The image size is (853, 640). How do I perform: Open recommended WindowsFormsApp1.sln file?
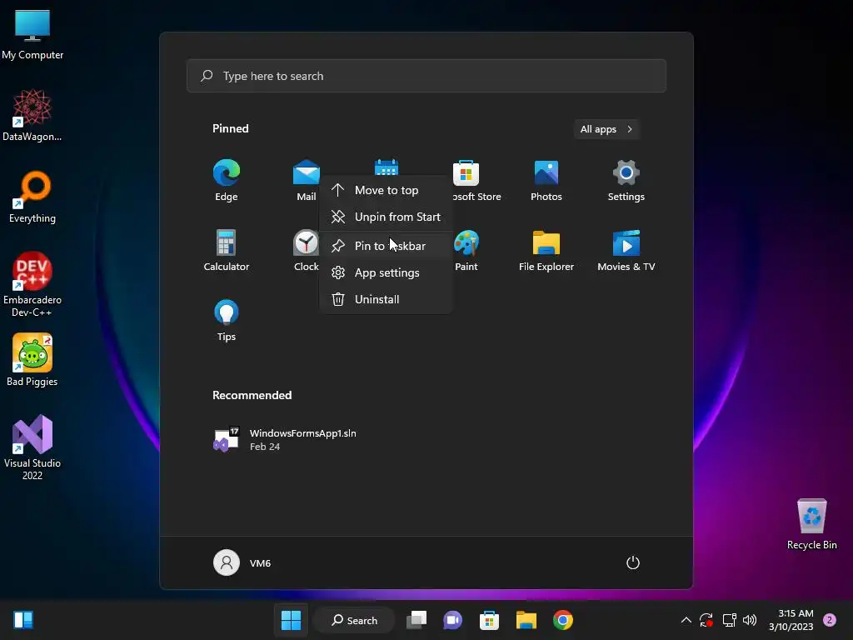pyautogui.click(x=285, y=439)
